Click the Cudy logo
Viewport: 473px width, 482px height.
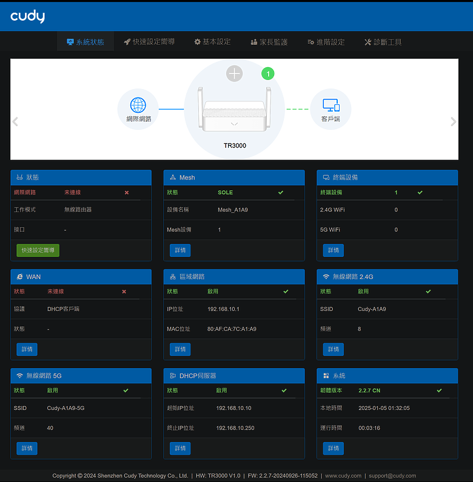(x=28, y=16)
